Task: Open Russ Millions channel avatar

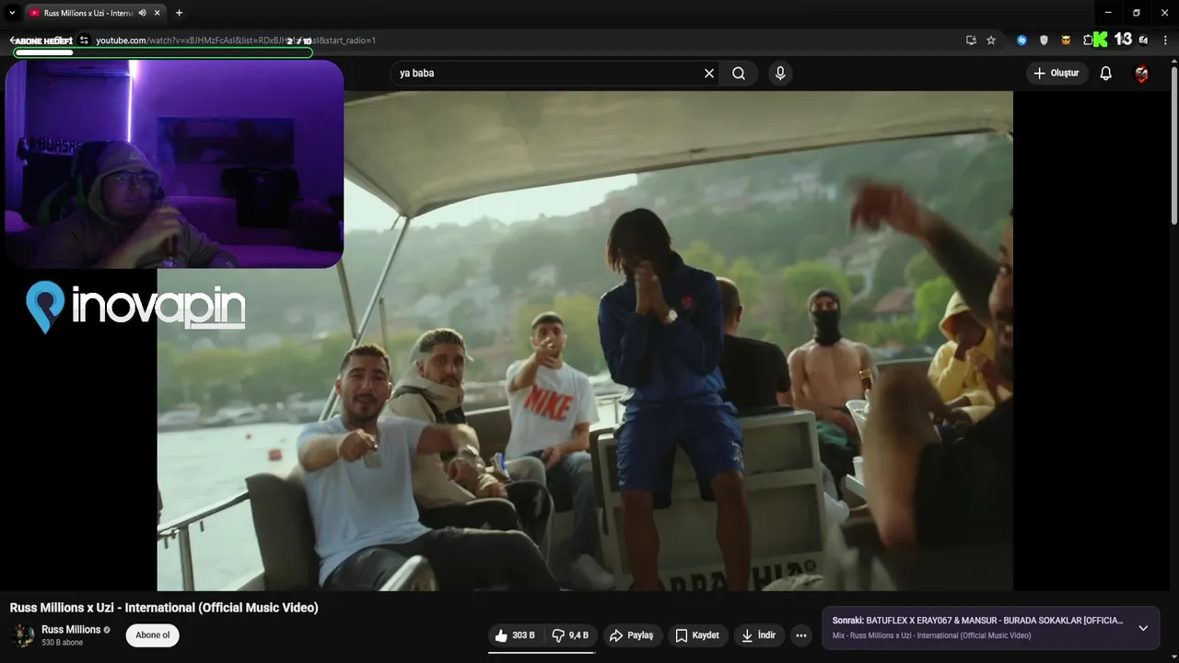Action: 23,635
